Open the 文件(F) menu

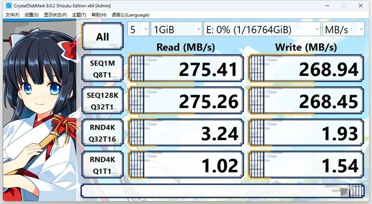(x=12, y=15)
